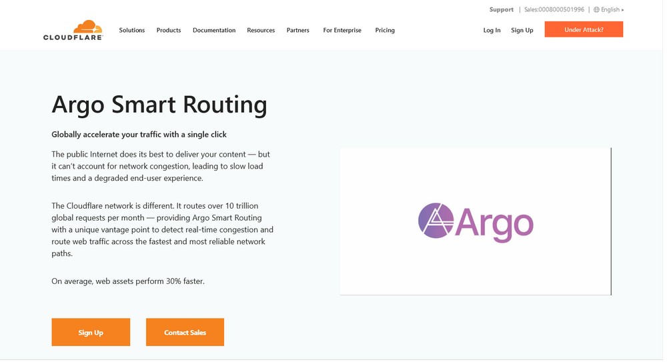Click the 'The public Internet does its best' paragraph
667x362 pixels.
click(x=161, y=166)
